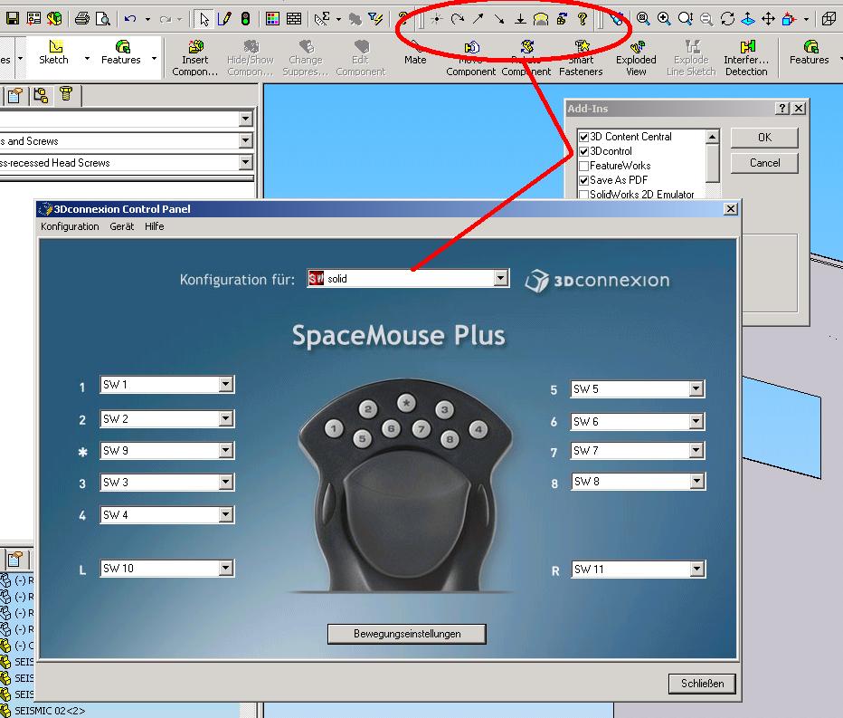Image resolution: width=843 pixels, height=718 pixels.
Task: Expand the SW 5 dropdown
Action: point(696,388)
